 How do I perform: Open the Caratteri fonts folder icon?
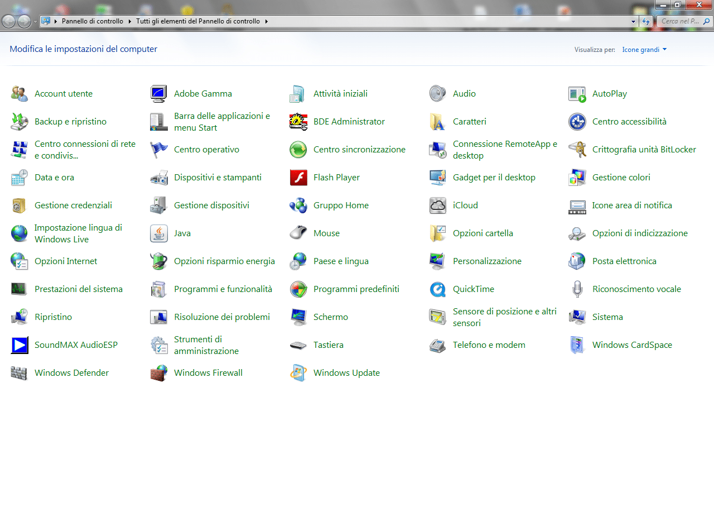click(438, 122)
